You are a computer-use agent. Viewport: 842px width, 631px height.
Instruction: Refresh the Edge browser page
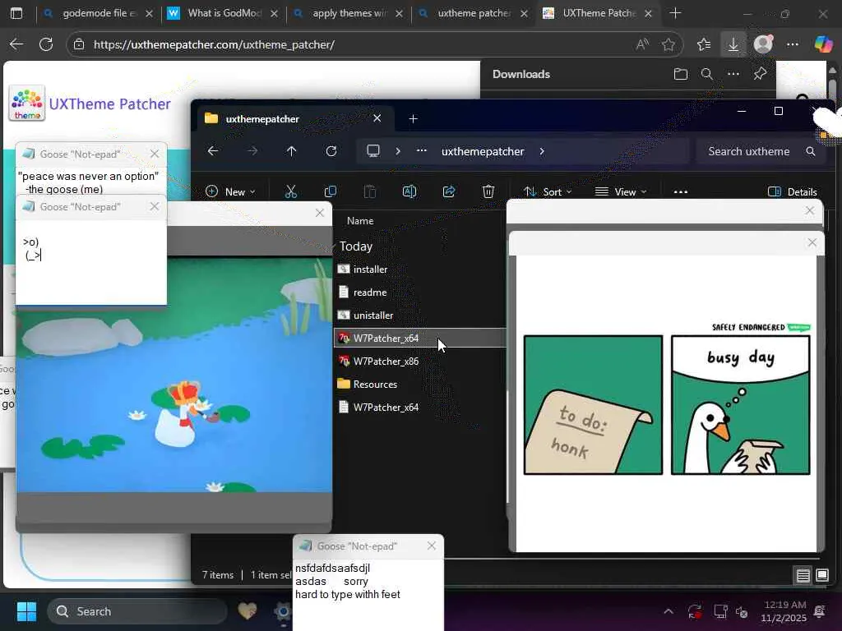click(x=46, y=44)
